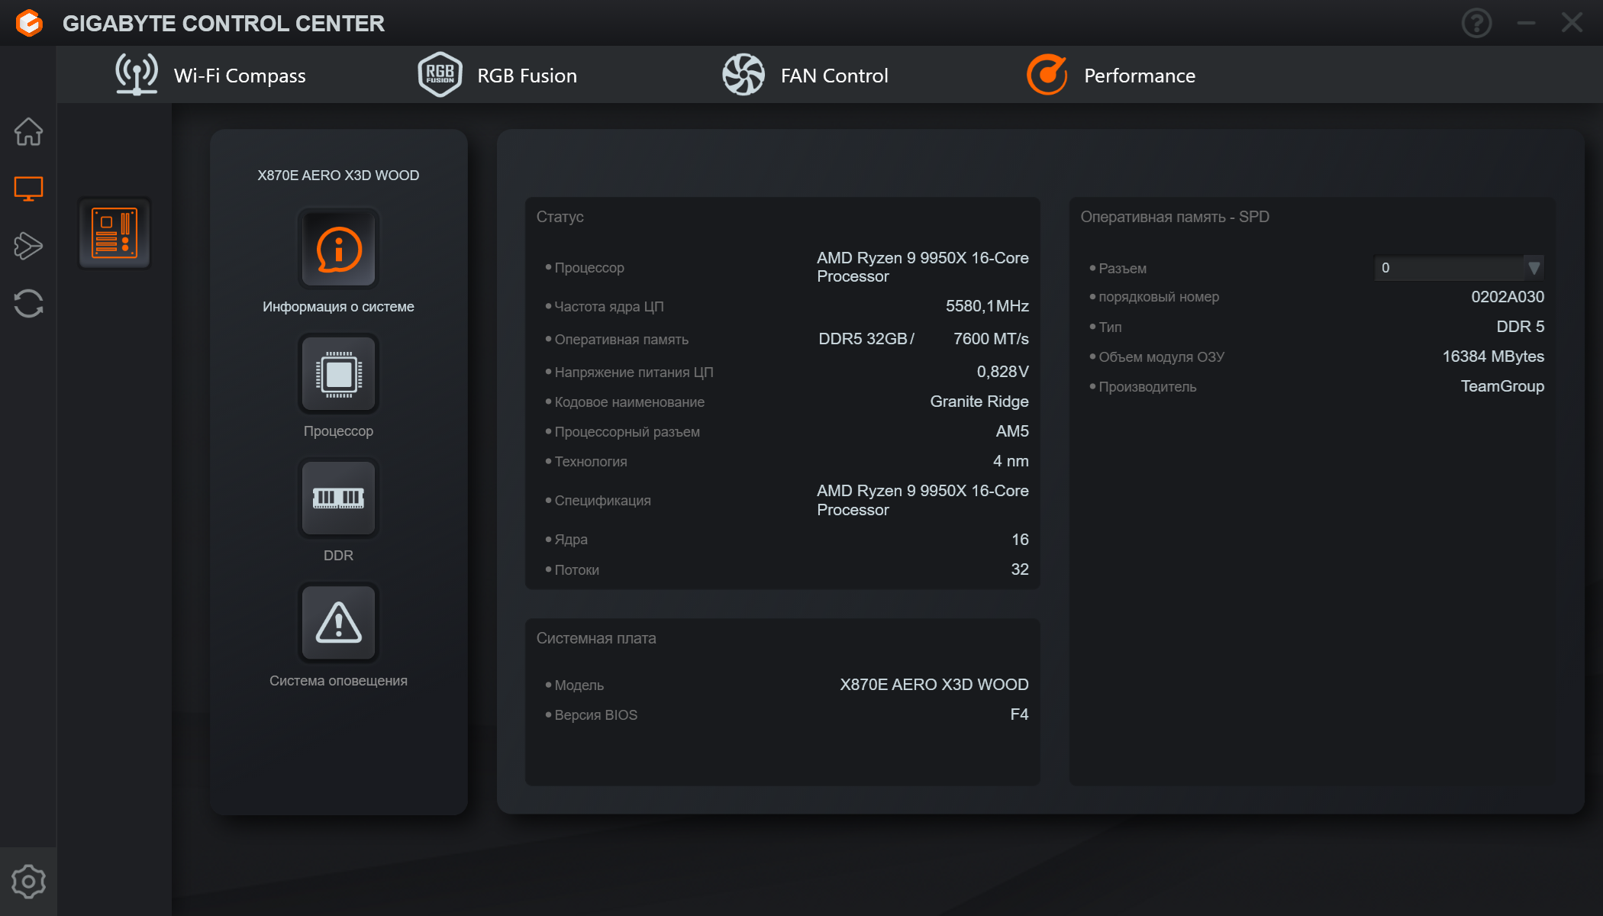This screenshot has width=1603, height=916.
Task: Click the Gigabyte logo in title bar
Action: tap(29, 23)
